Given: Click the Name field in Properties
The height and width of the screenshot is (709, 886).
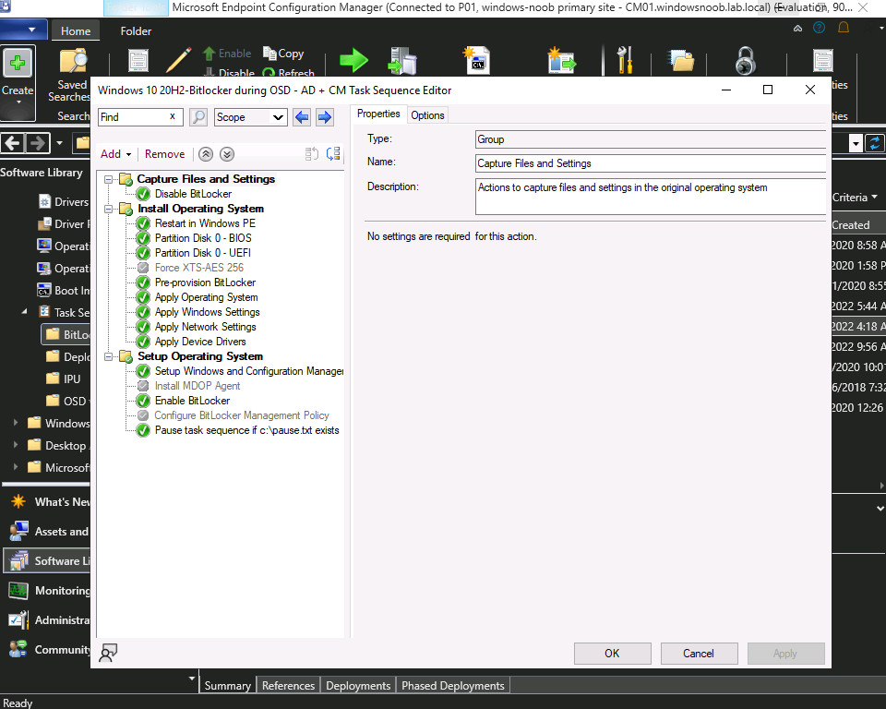Looking at the screenshot, I should pyautogui.click(x=651, y=163).
